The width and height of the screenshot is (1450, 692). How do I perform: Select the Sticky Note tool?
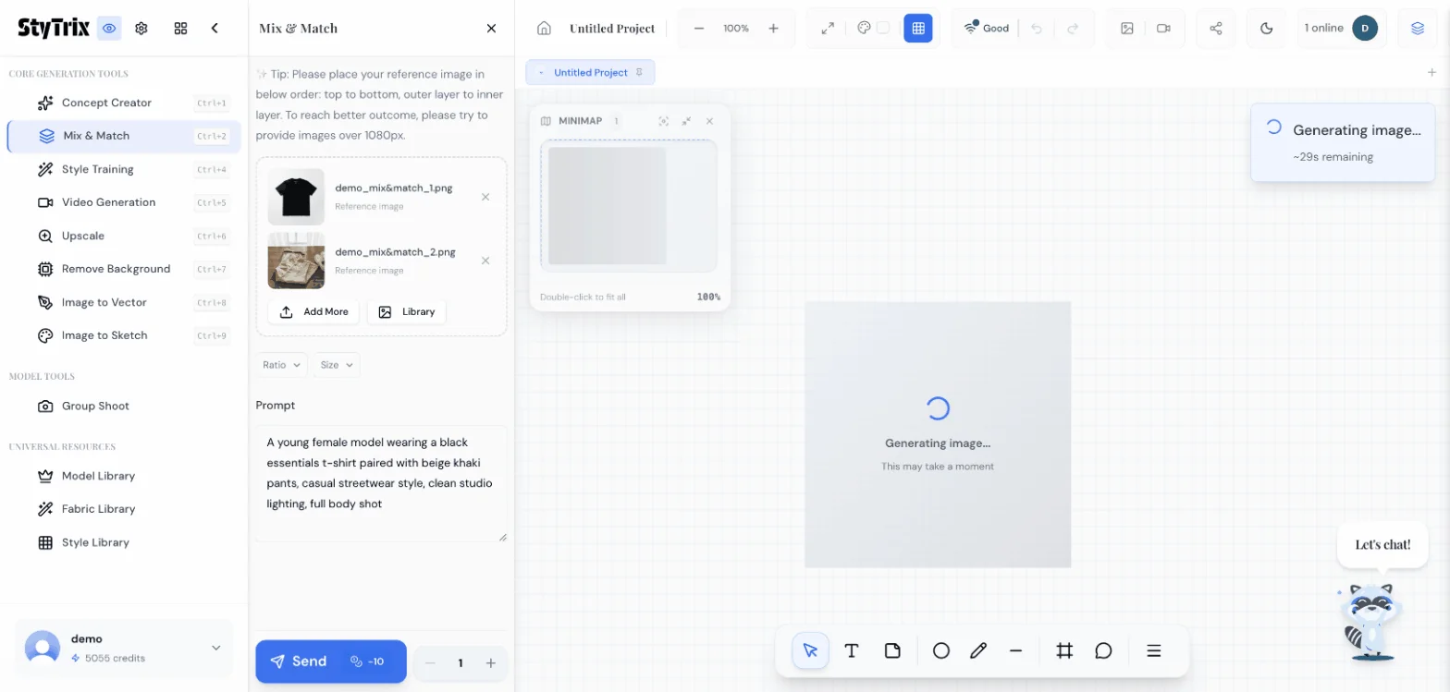[x=892, y=650]
